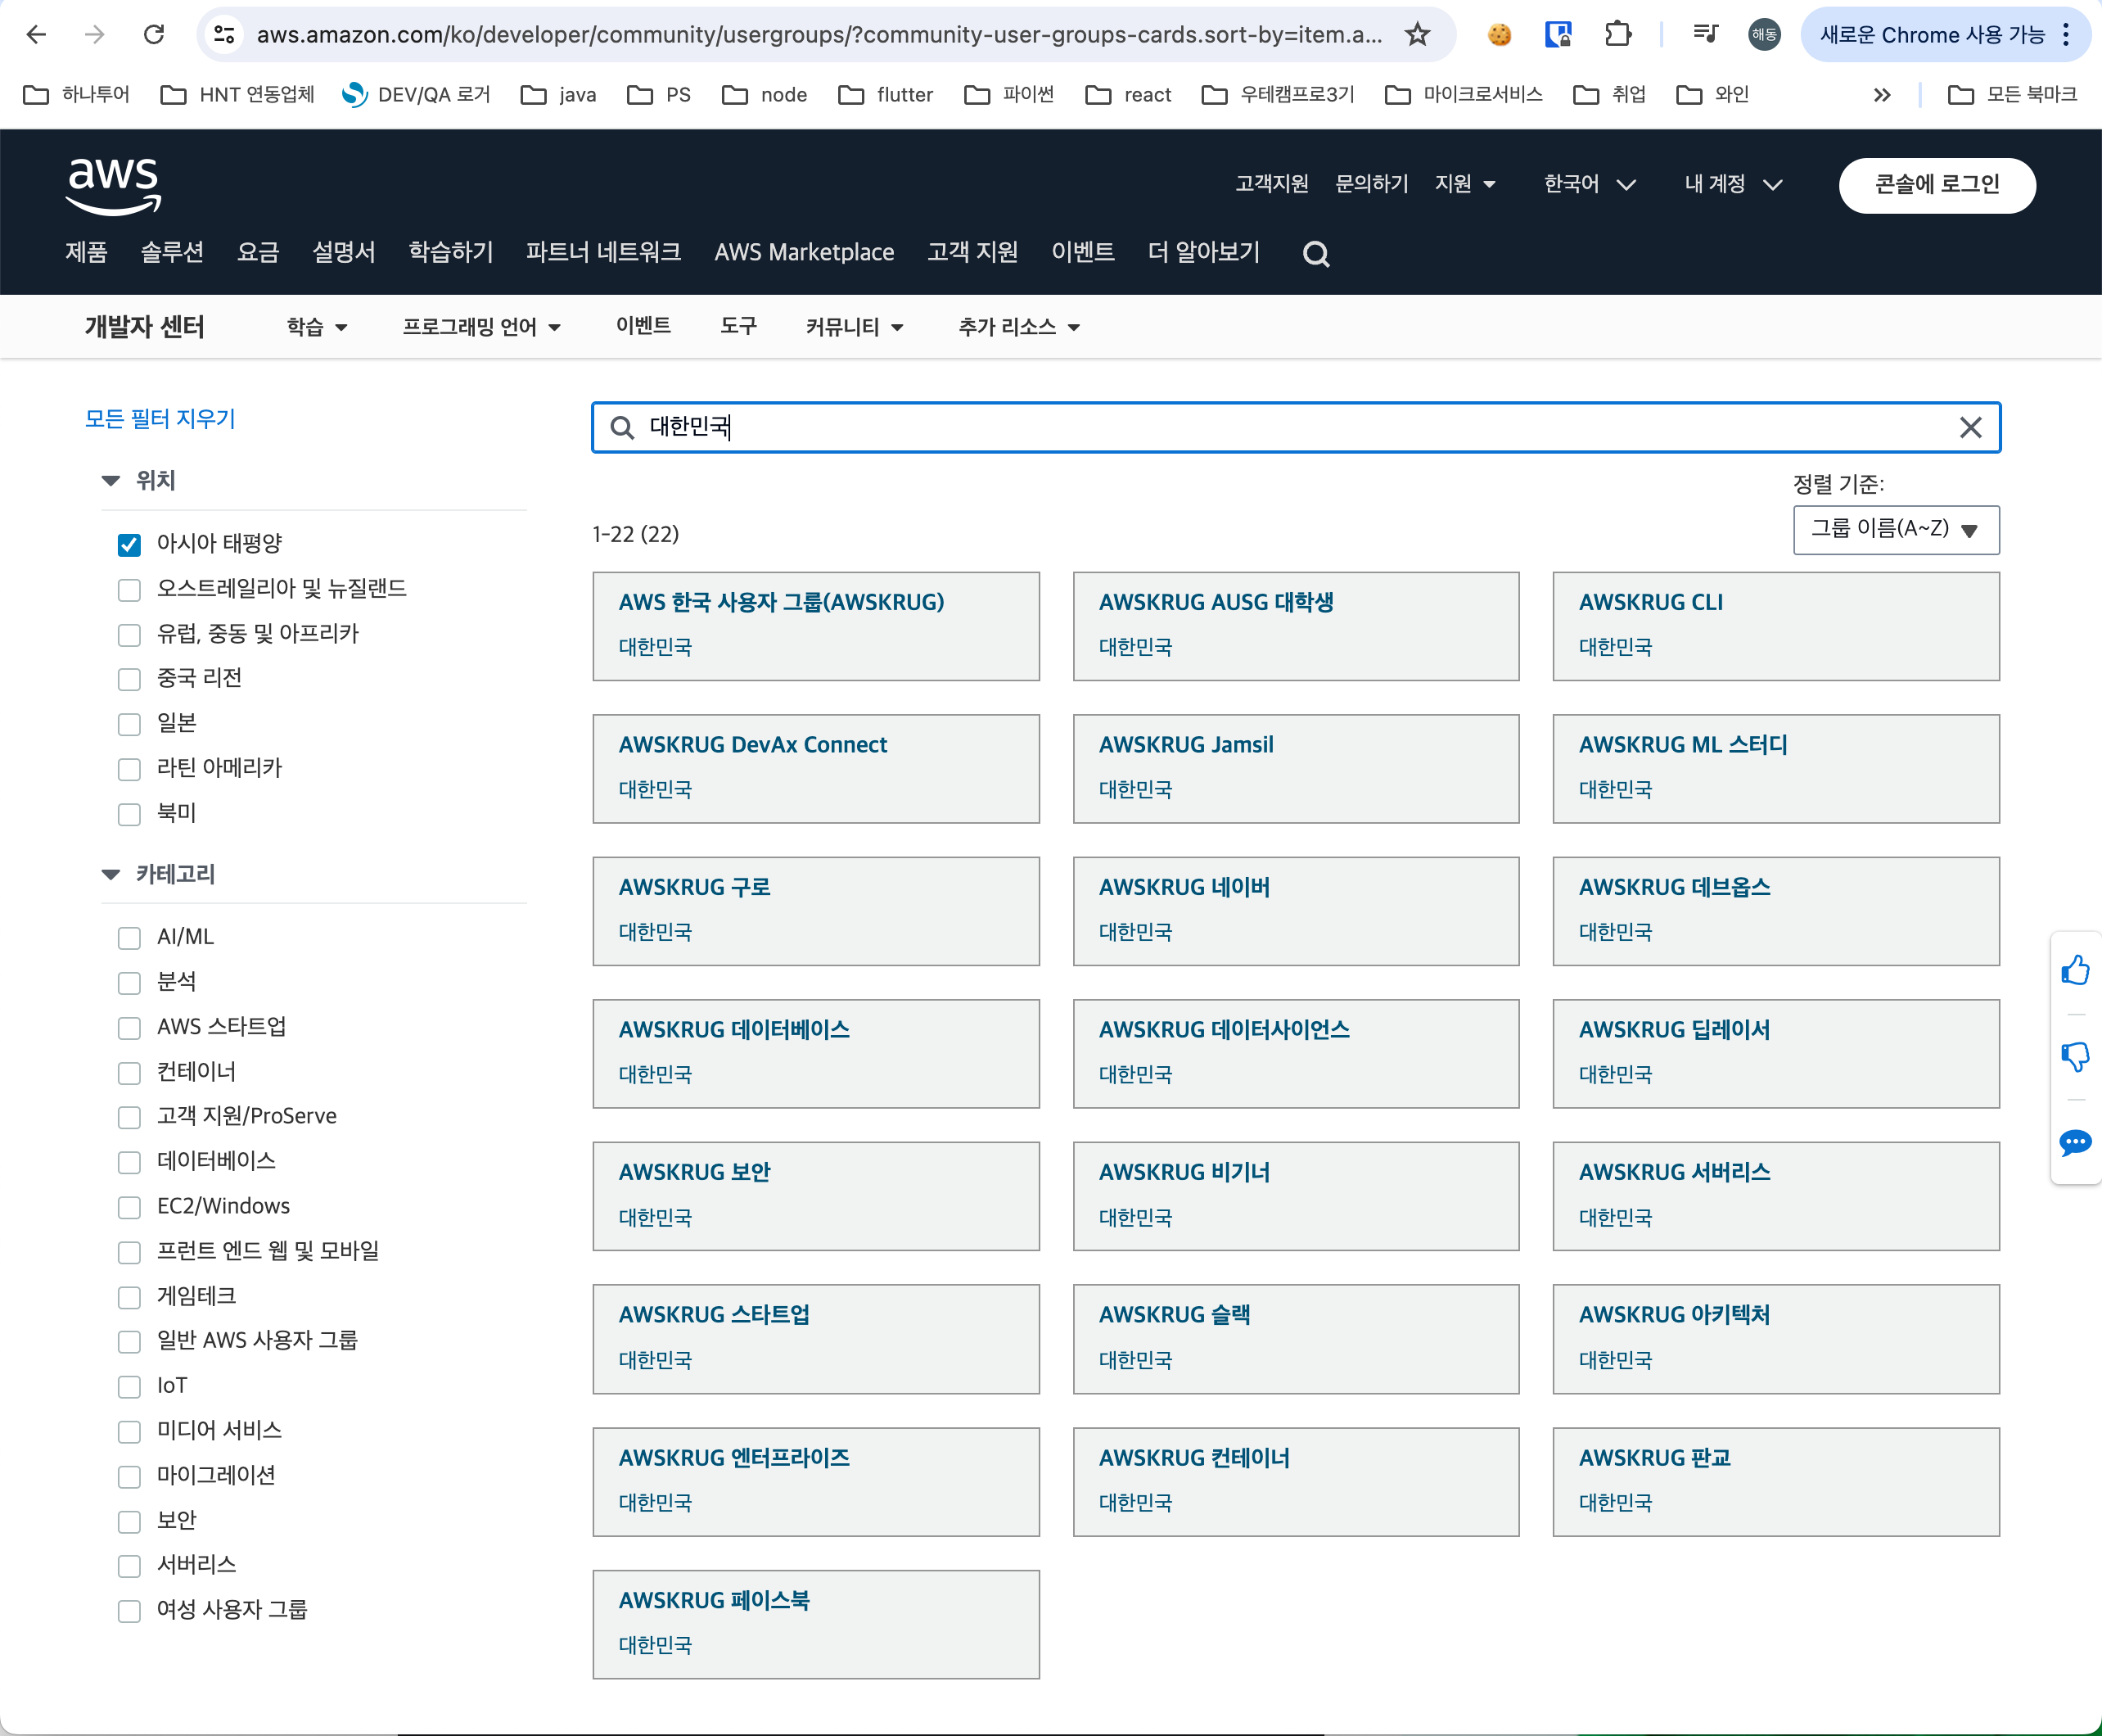Open the 도구 item in 개발자 센터 bar
The width and height of the screenshot is (2102, 1736).
click(738, 326)
